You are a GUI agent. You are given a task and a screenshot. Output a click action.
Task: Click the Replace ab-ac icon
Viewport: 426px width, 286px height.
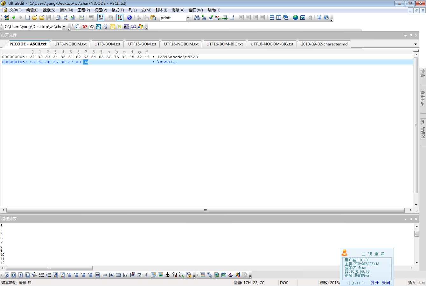click(218, 17)
